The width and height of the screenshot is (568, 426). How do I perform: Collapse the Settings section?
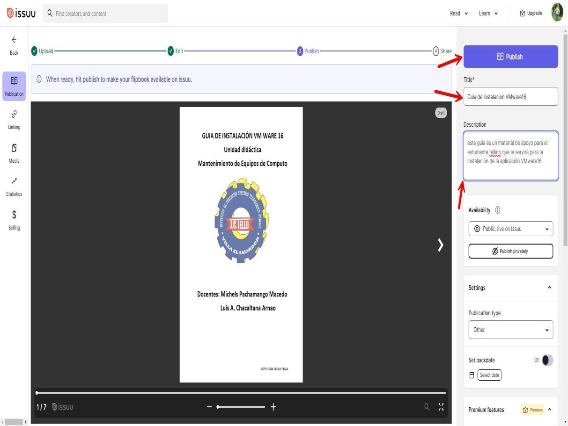click(x=550, y=288)
